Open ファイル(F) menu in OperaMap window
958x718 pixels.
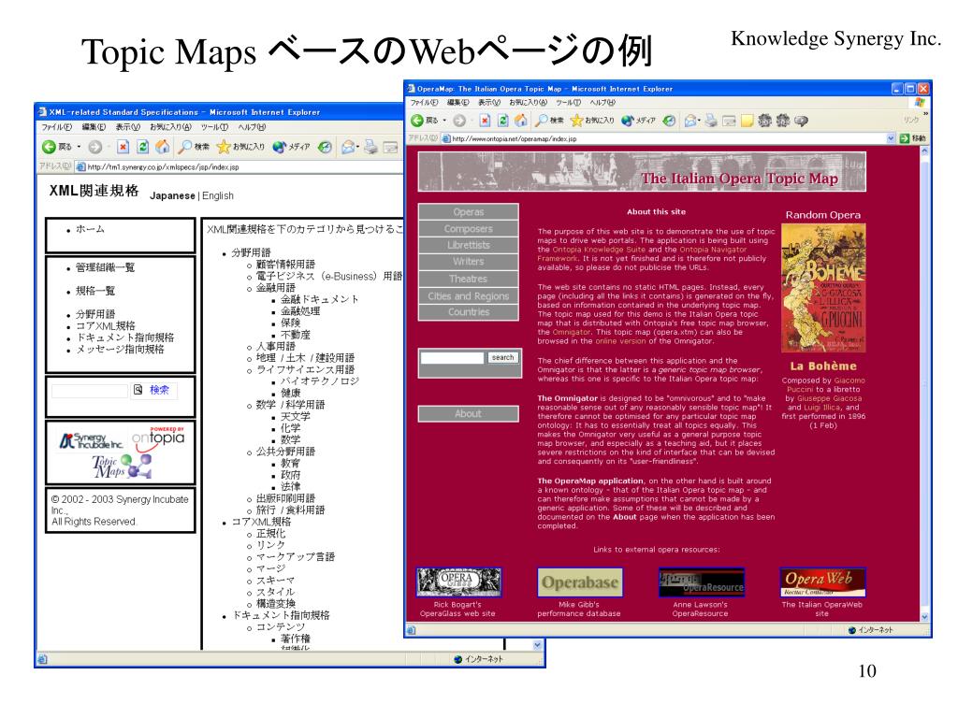424,103
